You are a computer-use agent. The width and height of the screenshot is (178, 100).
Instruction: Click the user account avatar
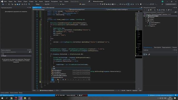pyautogui.click(x=162, y=1)
